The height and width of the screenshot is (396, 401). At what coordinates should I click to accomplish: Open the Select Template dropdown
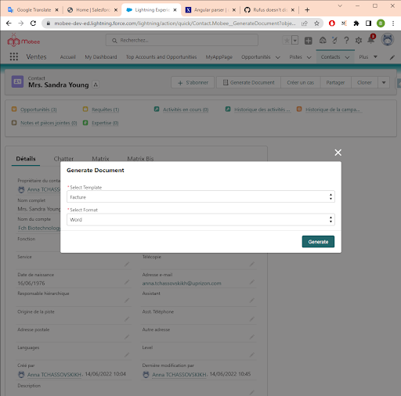pos(200,196)
